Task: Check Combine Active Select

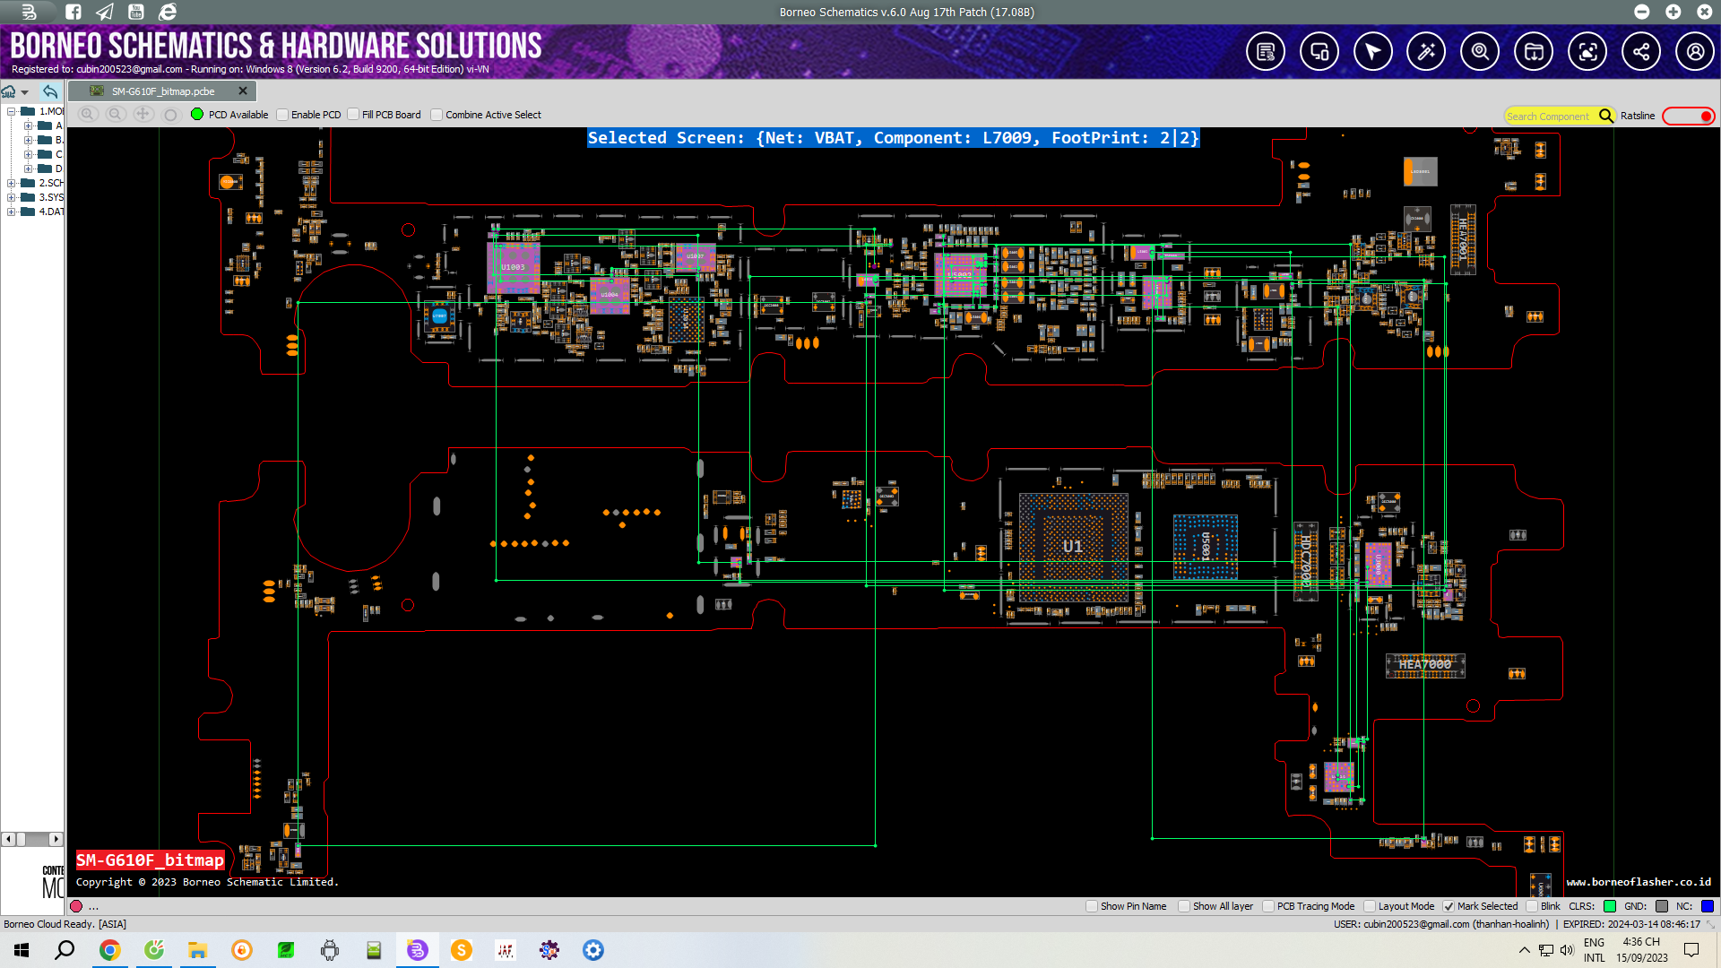Action: pos(437,115)
